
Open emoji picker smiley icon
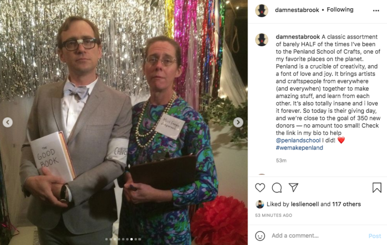260,236
